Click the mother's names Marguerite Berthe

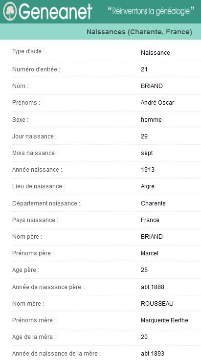tap(164, 320)
